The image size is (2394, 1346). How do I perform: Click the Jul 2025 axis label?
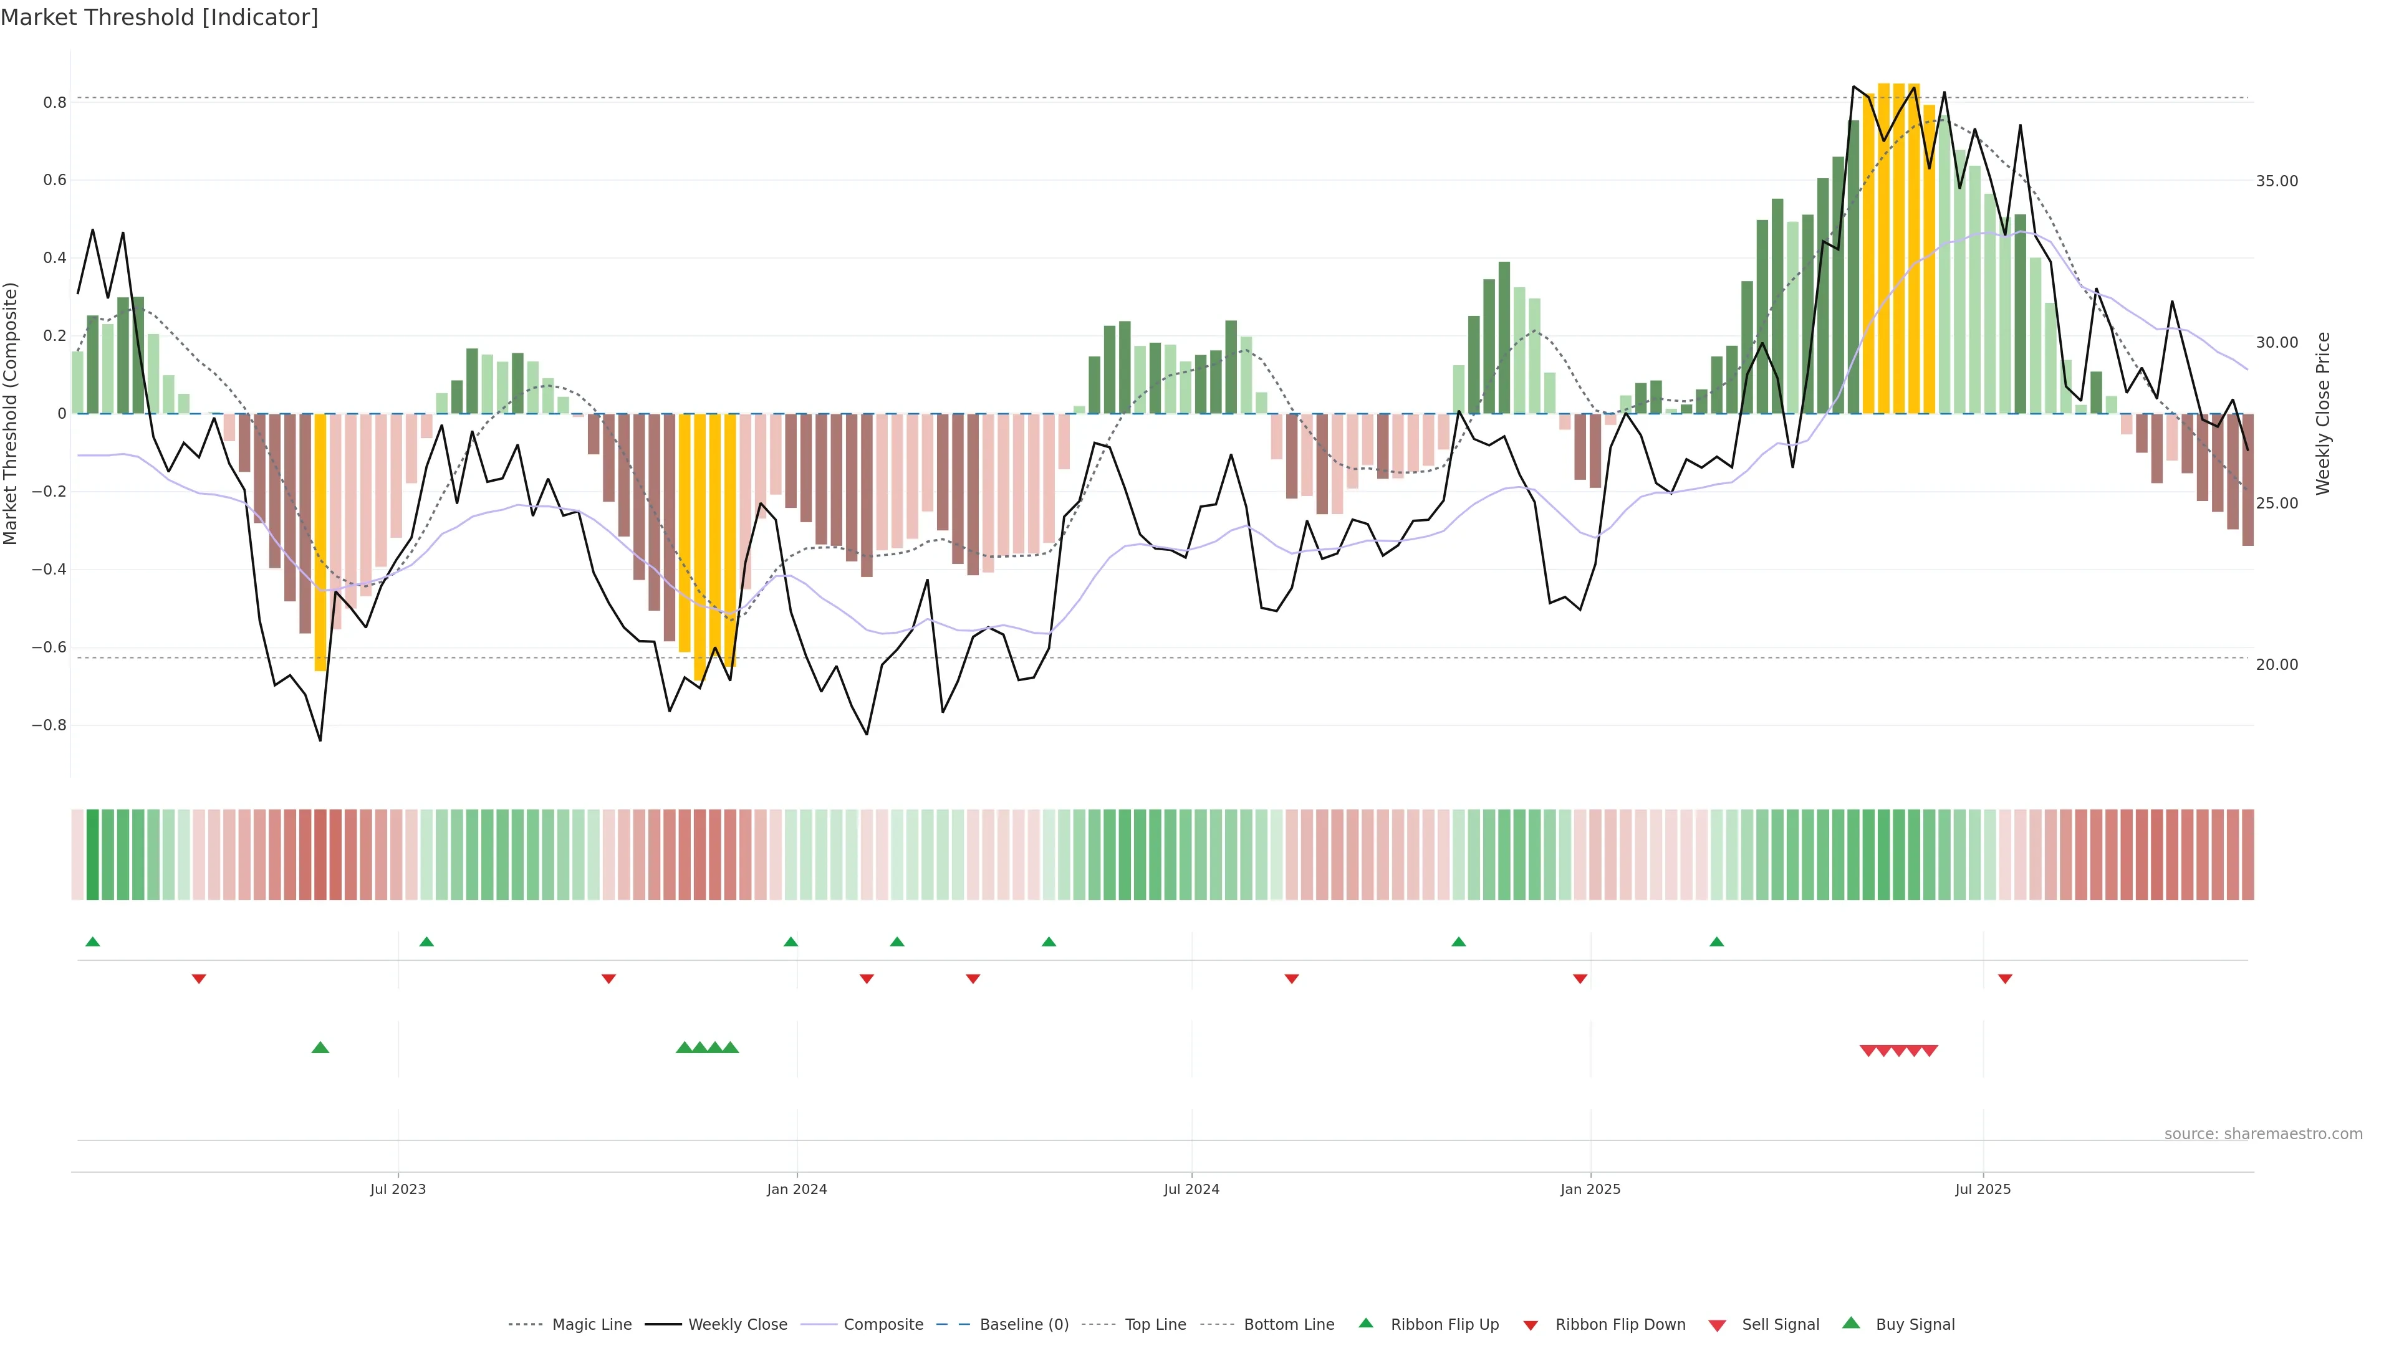(x=1983, y=1189)
